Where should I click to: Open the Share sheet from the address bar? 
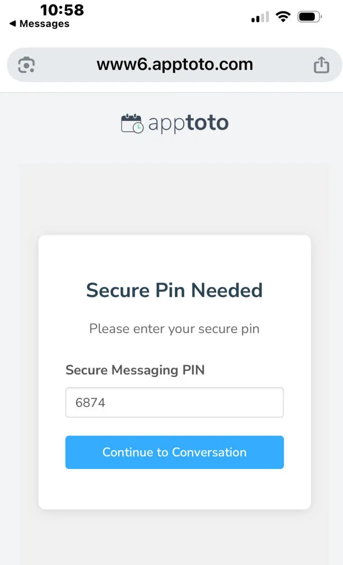[322, 64]
